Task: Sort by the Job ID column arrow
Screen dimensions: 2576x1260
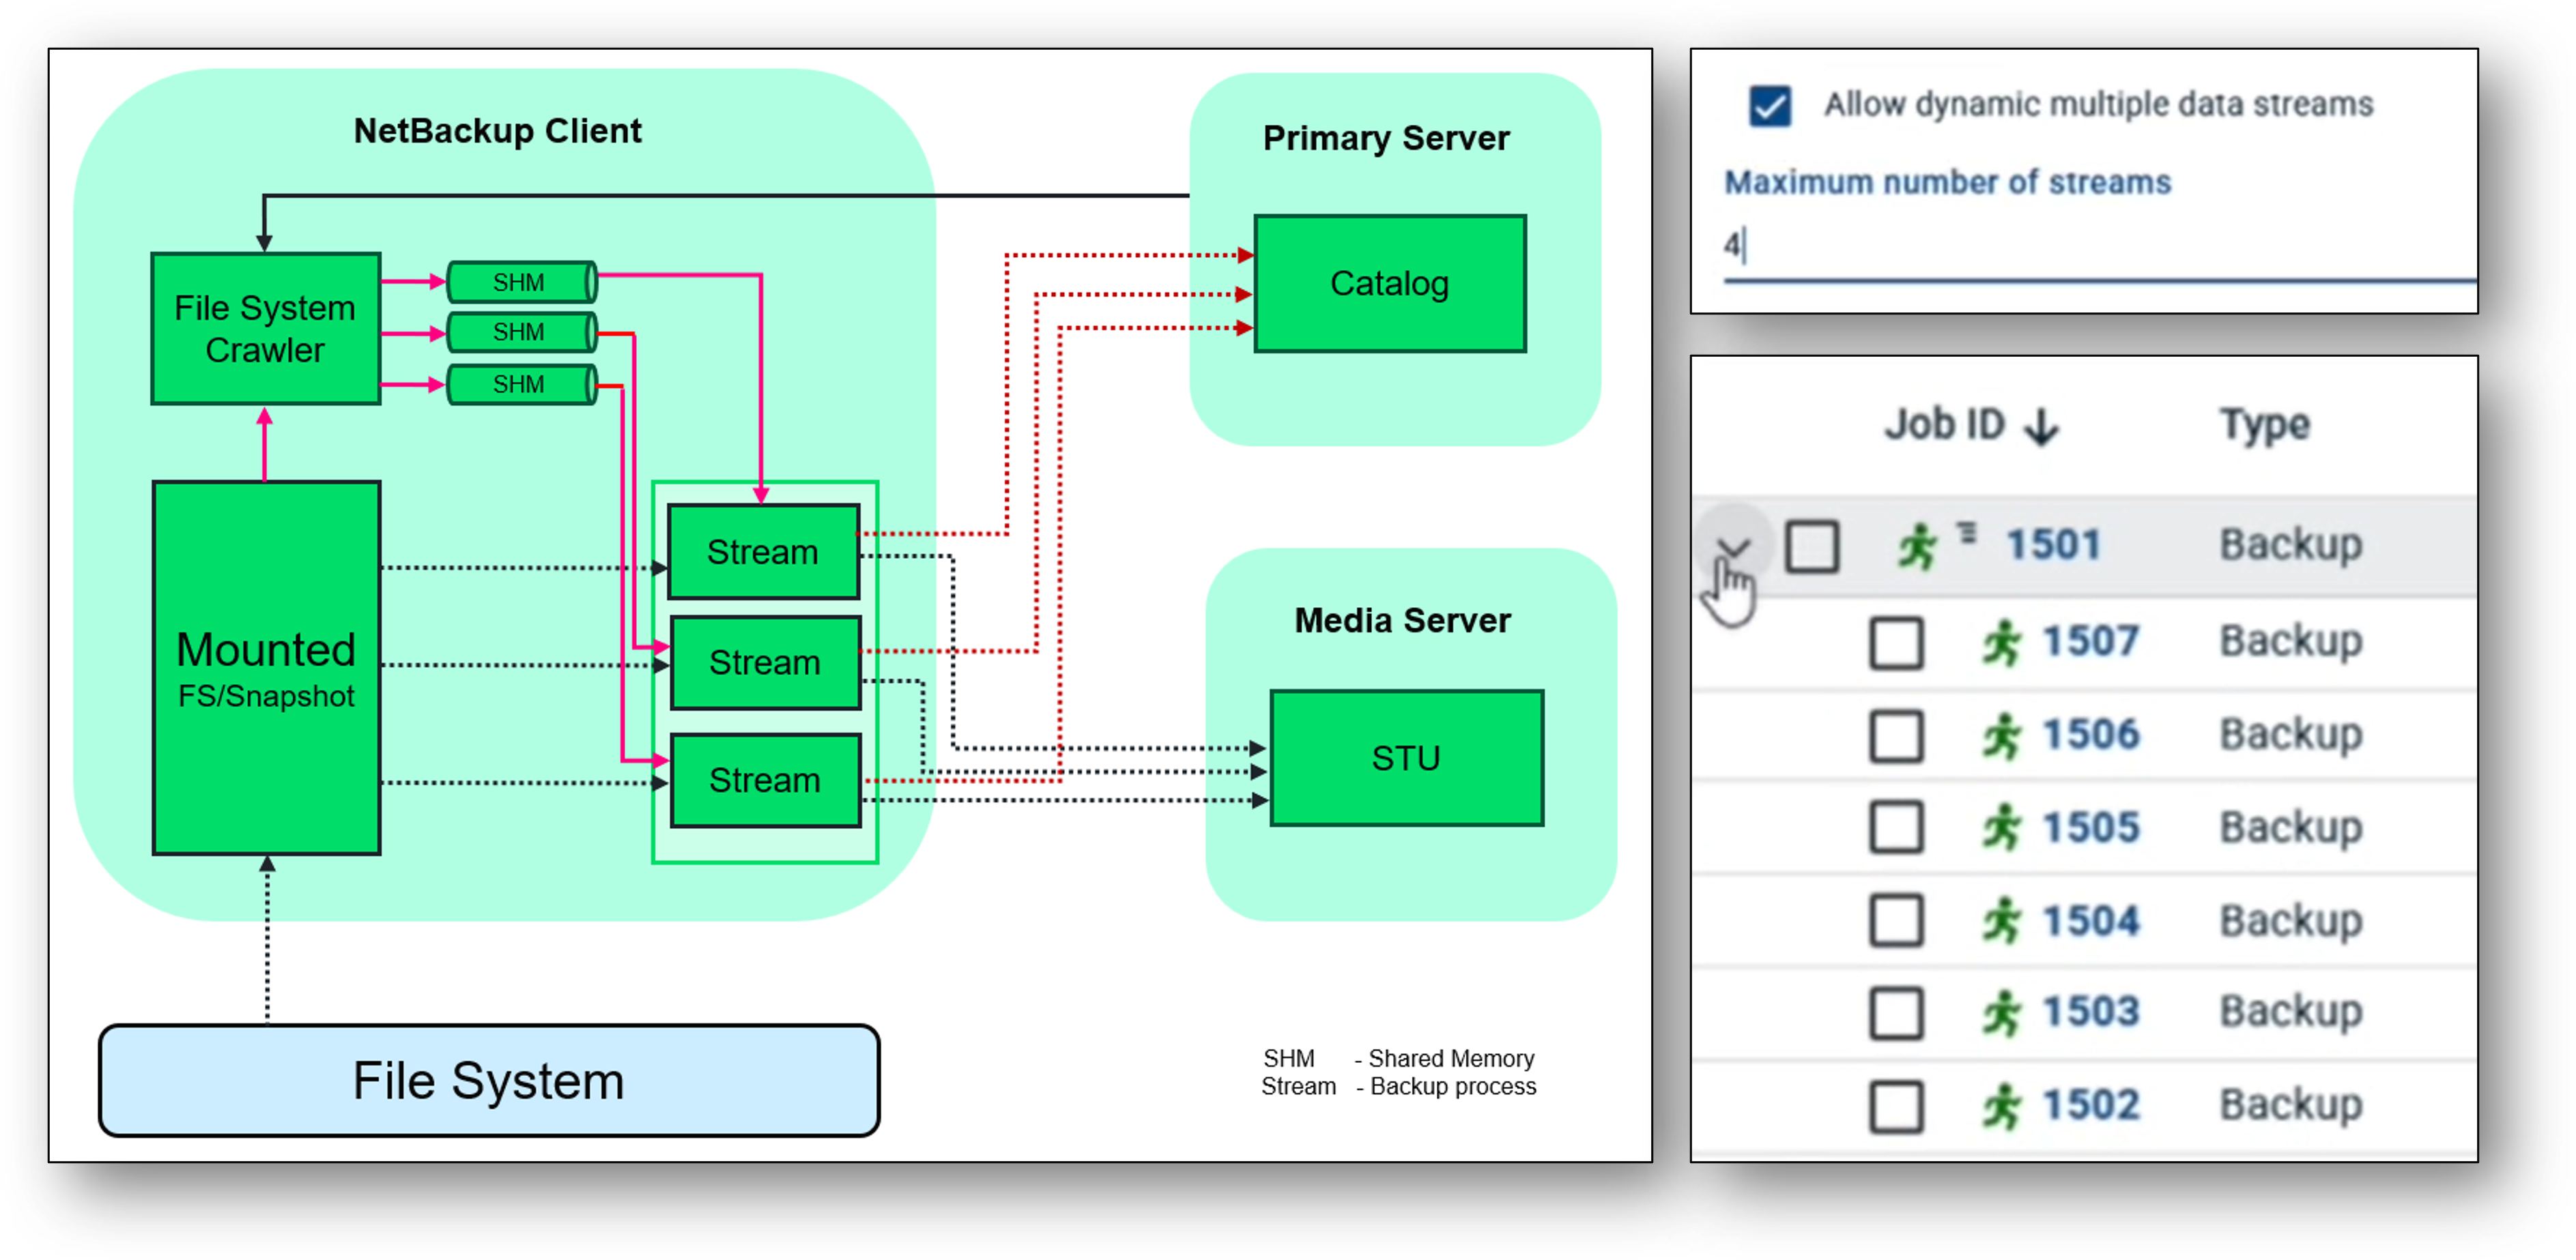Action: [2041, 426]
